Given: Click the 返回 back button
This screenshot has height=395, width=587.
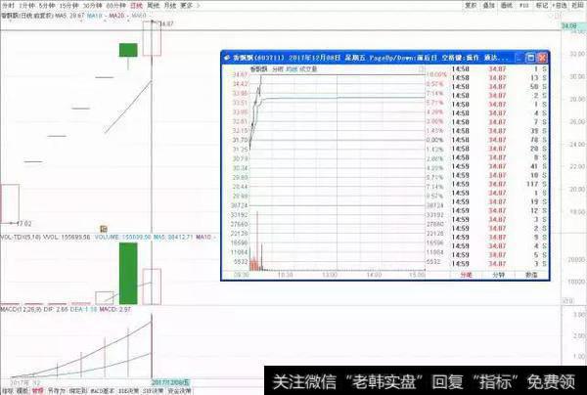Looking at the screenshot, I should tap(577, 5).
